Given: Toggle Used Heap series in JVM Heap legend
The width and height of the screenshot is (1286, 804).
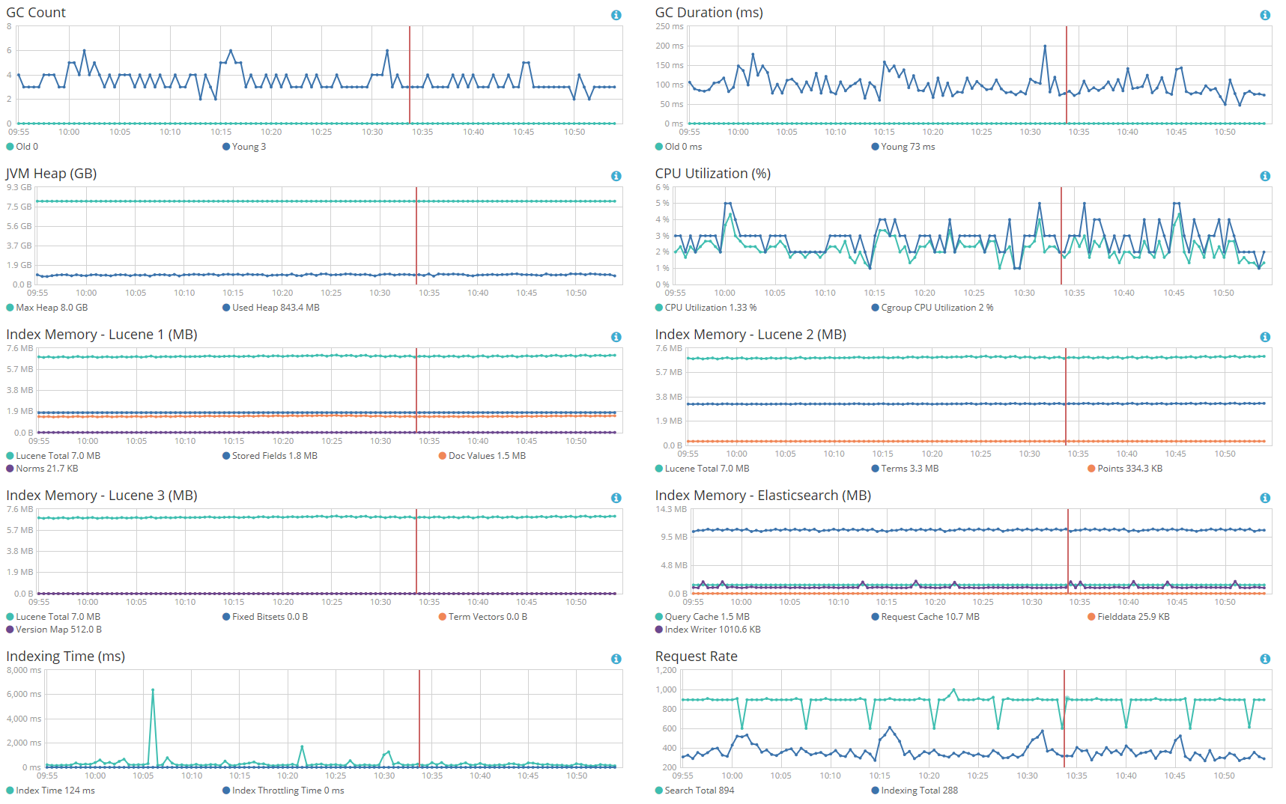Looking at the screenshot, I should 271,308.
